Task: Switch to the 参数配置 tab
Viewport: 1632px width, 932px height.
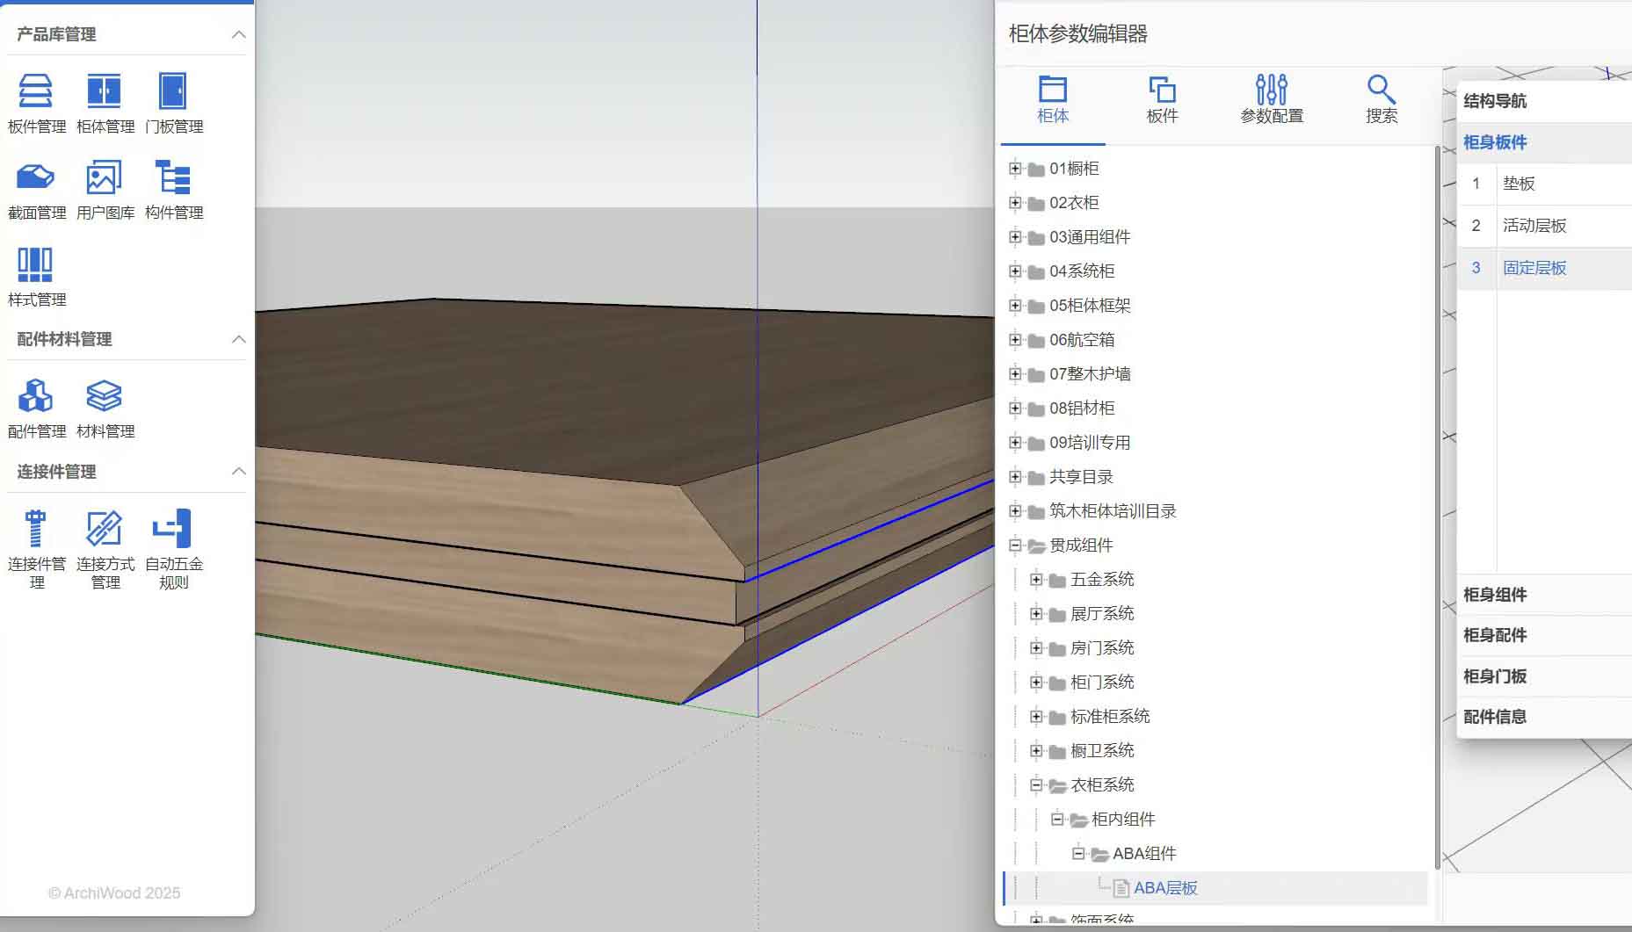Action: coord(1271,98)
